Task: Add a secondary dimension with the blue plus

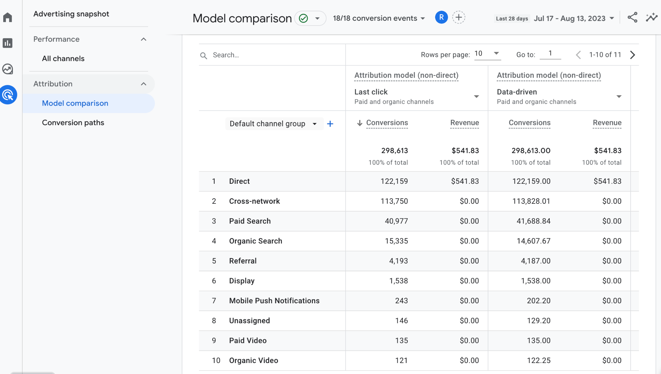Action: click(330, 124)
